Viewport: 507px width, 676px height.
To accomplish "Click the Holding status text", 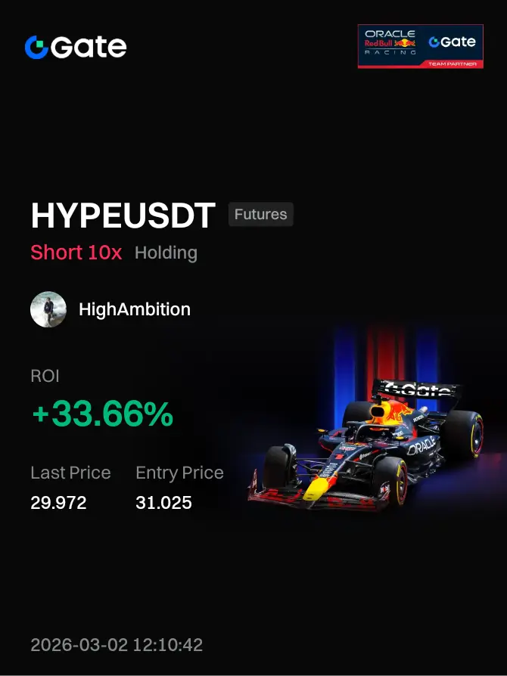I will pos(166,253).
